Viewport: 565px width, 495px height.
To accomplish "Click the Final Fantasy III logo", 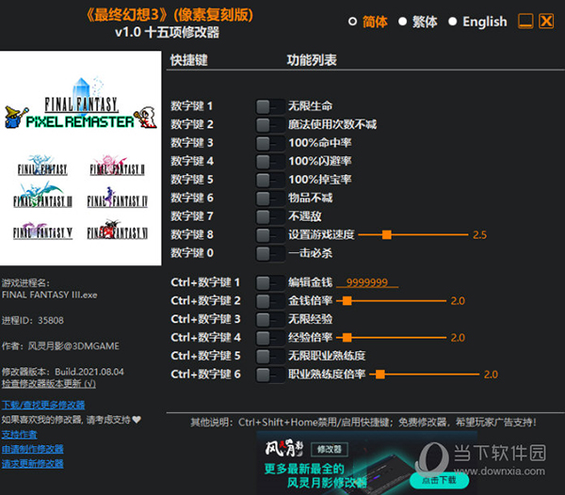I will 42,196.
